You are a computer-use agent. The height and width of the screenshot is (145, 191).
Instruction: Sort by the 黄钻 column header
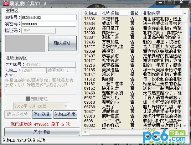135,13
